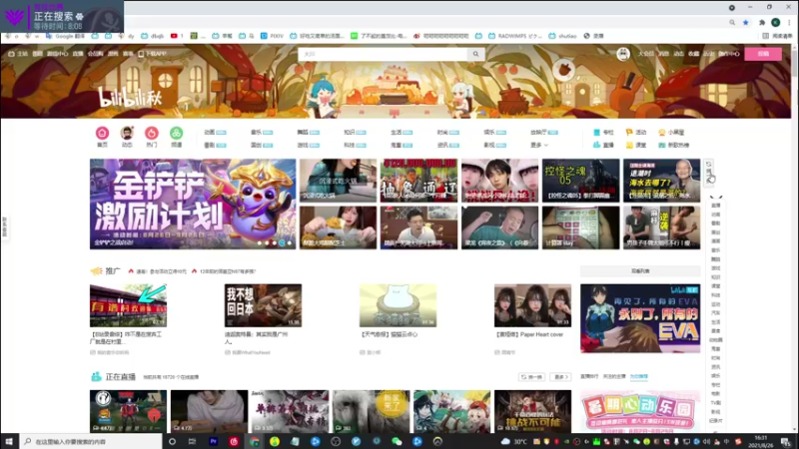
Task: Click the 直播 link in top header navigation
Action: tap(78, 54)
